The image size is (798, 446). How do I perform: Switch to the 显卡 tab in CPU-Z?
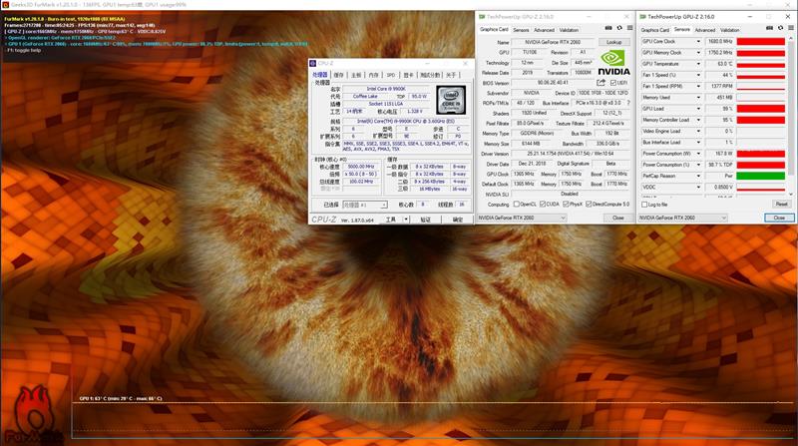tap(408, 75)
